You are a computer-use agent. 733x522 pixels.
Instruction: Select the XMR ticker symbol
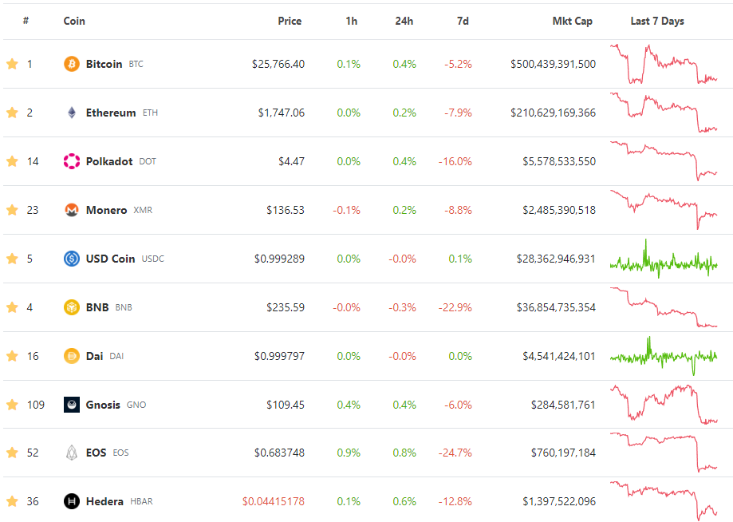143,210
